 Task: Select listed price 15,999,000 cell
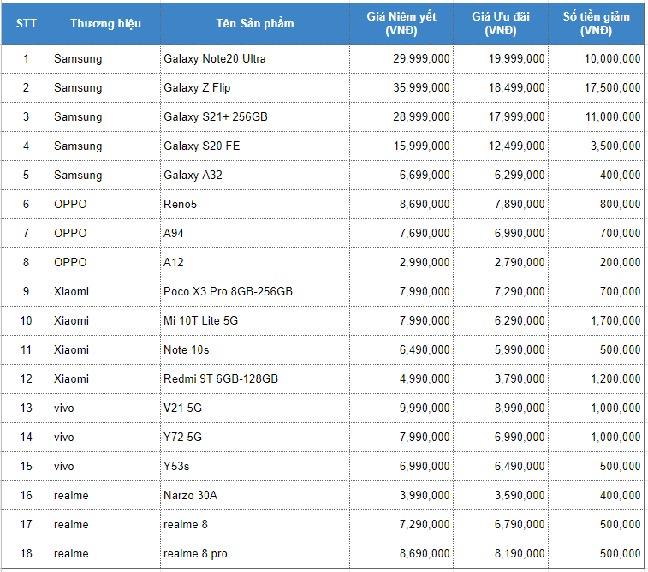coord(401,146)
